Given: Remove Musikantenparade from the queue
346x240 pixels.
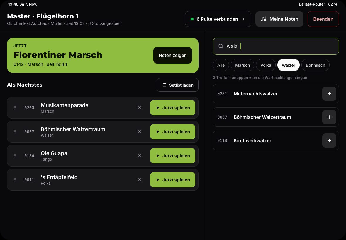Looking at the screenshot, I should [x=140, y=108].
